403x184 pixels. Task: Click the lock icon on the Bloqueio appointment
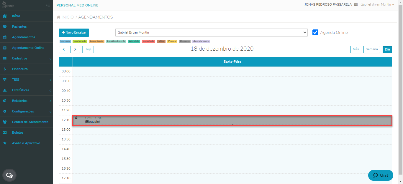coord(76,118)
